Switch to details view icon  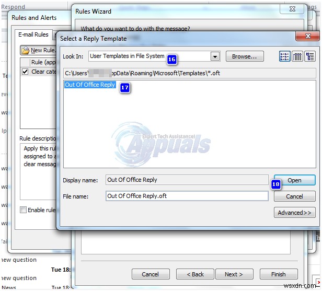pyautogui.click(x=297, y=56)
